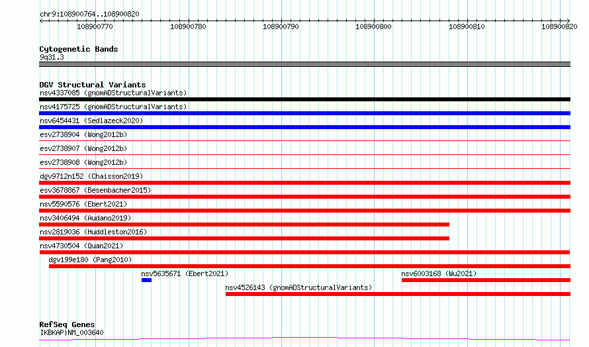Click the gray 9q31.3 cytogenetic band bar
Viewport: 589px width, 347px height.
(x=304, y=64)
